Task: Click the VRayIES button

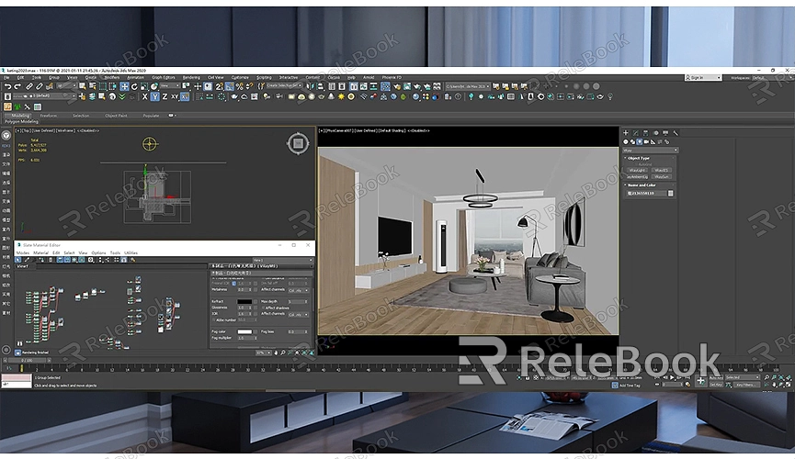Action: 662,170
